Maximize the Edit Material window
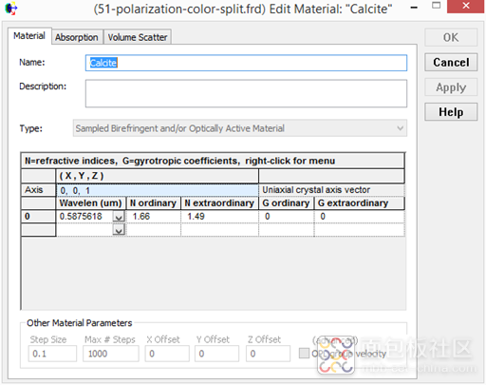 point(436,6)
